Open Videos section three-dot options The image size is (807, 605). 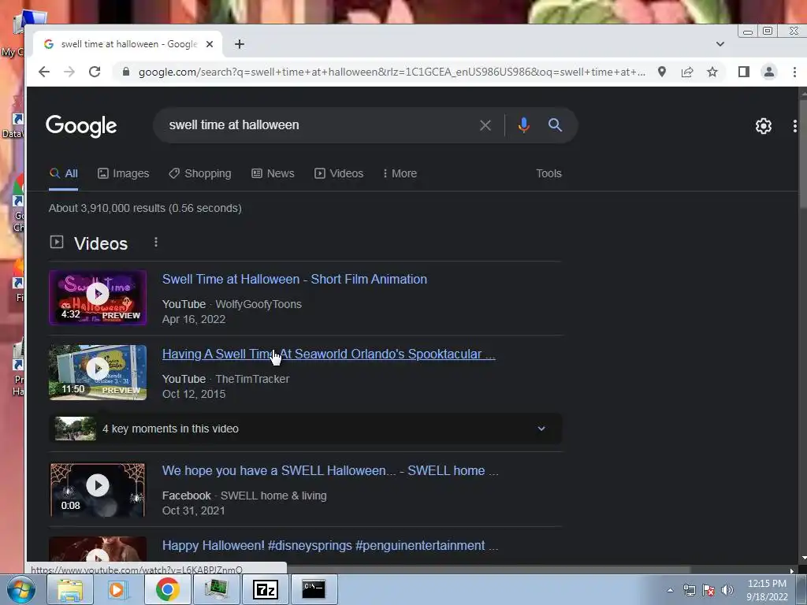pyautogui.click(x=156, y=243)
